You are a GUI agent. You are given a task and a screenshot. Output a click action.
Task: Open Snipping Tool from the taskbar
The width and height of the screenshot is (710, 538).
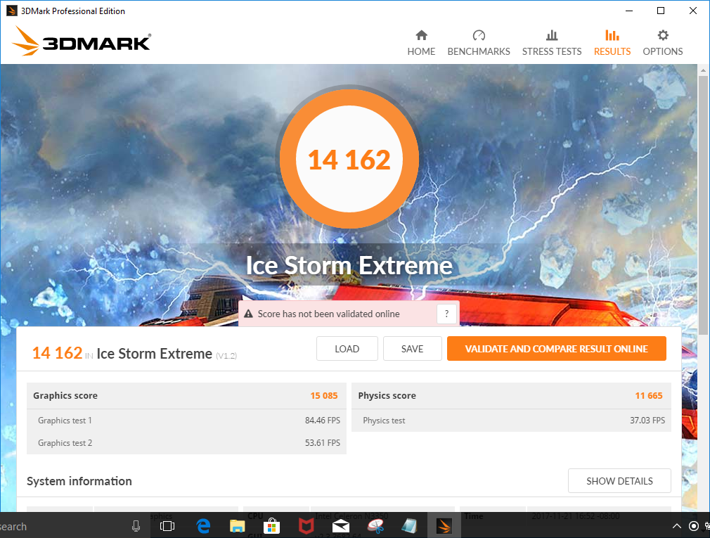click(375, 526)
